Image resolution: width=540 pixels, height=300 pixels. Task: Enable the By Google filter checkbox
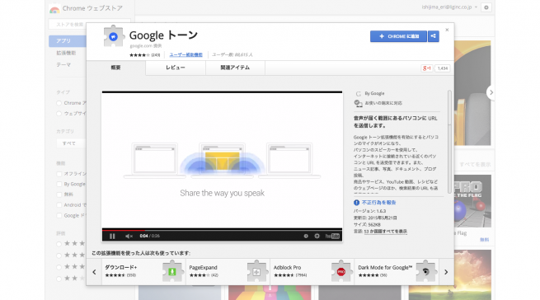59,185
